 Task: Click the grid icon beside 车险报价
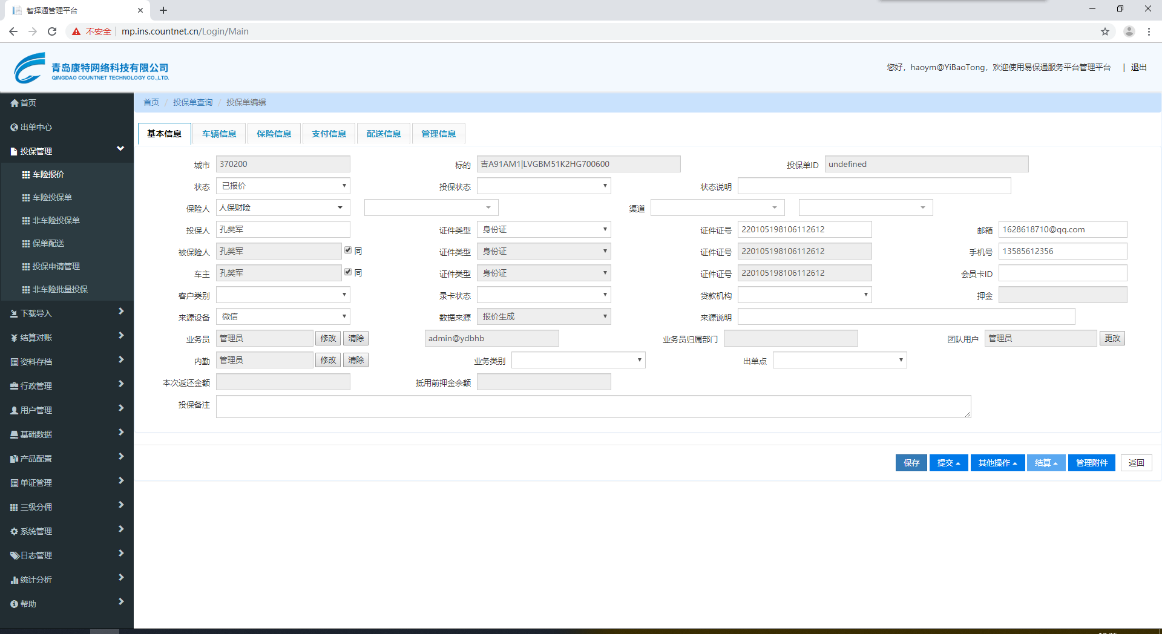(26, 175)
